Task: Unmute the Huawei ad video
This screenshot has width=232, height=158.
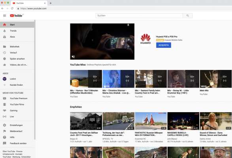Action: click(x=73, y=56)
